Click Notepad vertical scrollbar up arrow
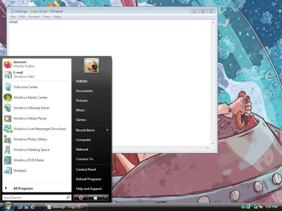Image resolution: width=282 pixels, height=211 pixels. pyautogui.click(x=213, y=23)
